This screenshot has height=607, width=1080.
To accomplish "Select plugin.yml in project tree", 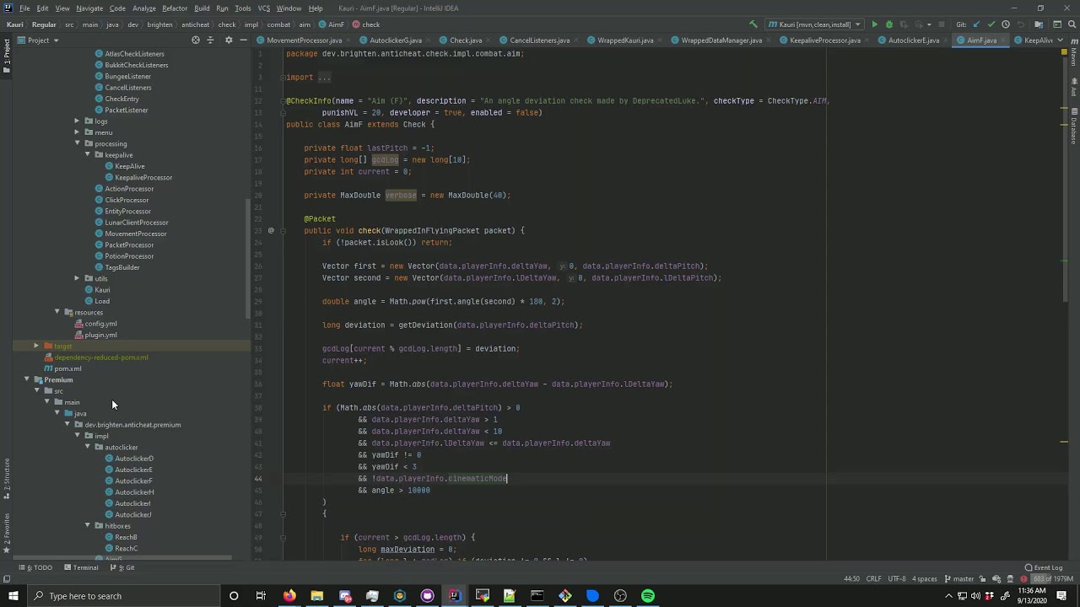I will 100,335.
